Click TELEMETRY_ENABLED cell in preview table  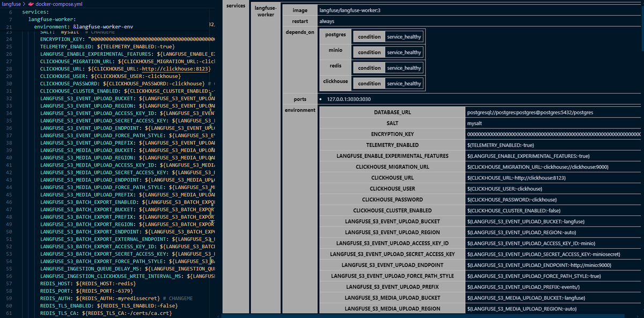tap(392, 145)
